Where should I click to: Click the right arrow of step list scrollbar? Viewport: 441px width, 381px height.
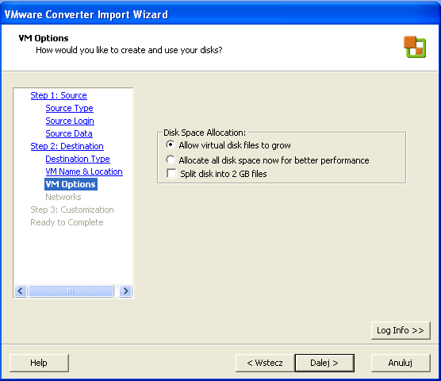tap(126, 291)
